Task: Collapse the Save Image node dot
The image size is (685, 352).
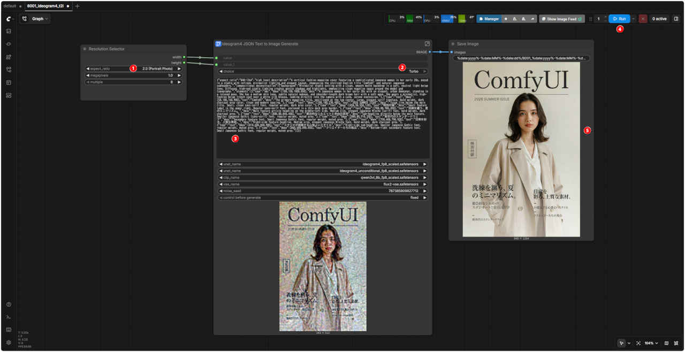Action: pos(453,44)
